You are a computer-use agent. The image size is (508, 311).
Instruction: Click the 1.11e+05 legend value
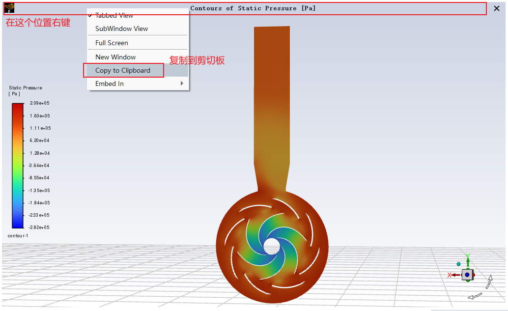[40, 128]
